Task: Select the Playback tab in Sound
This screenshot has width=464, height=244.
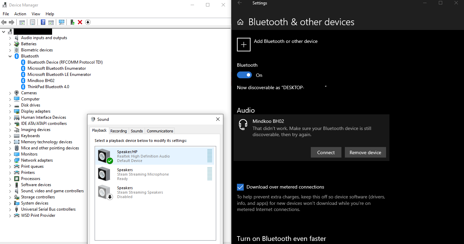Action: point(99,130)
